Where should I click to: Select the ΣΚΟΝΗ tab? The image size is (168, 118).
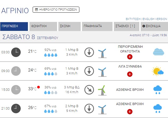pos(69,26)
